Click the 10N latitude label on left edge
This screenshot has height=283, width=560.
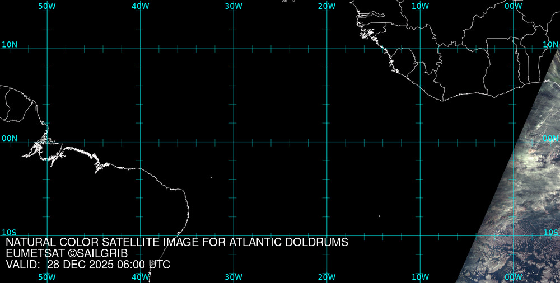pos(9,44)
